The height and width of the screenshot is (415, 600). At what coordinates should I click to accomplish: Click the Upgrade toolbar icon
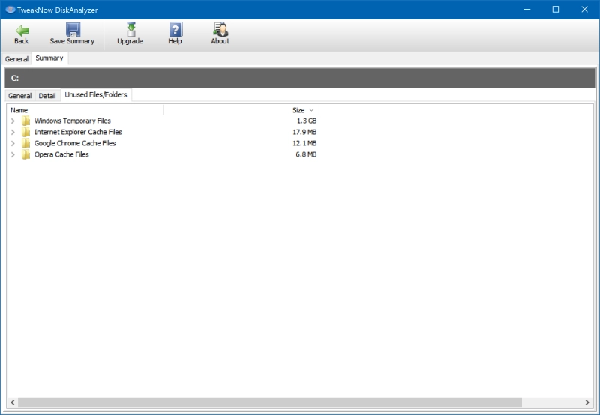130,29
